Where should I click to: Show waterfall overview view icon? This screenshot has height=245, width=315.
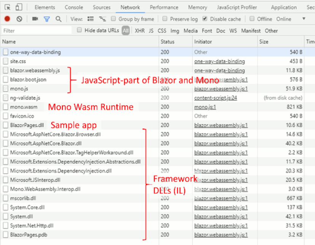pos(103,19)
